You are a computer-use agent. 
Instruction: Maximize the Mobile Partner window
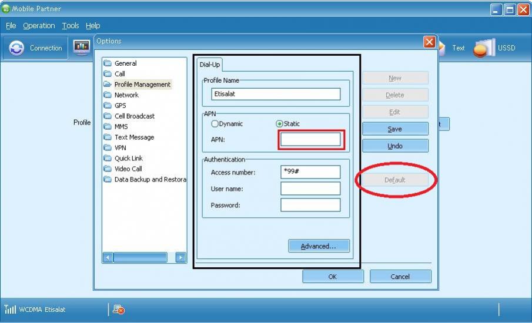click(x=510, y=10)
